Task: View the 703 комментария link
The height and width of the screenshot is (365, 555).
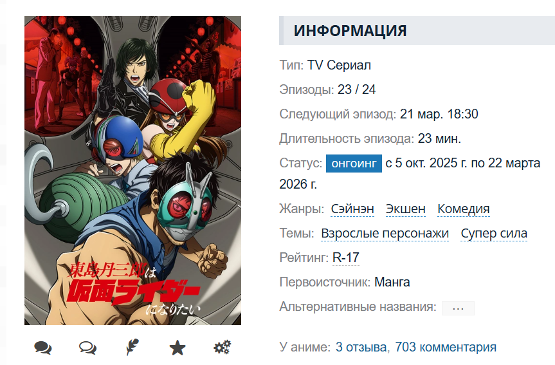Action: [446, 347]
